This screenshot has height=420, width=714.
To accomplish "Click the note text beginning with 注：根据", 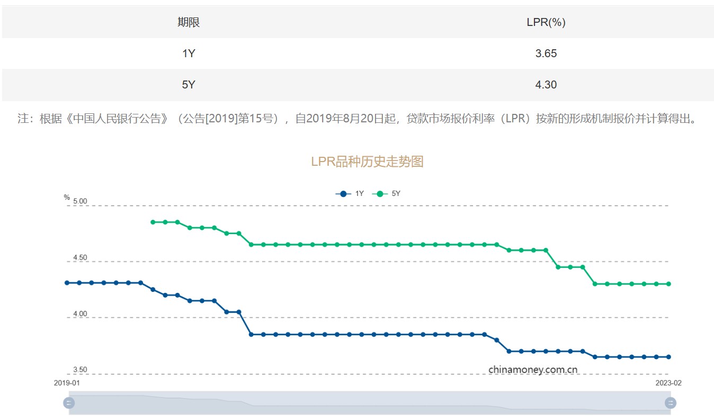I will pos(357,119).
